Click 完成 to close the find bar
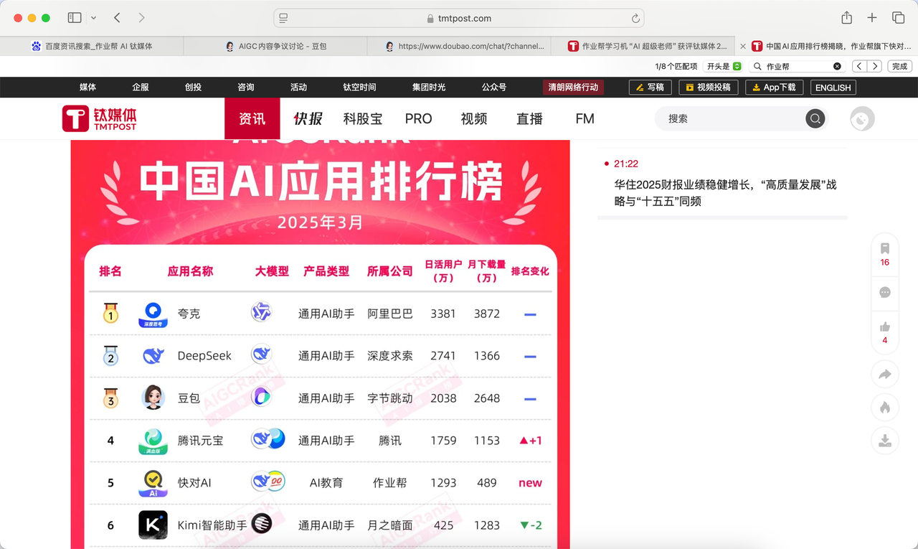 pos(899,66)
